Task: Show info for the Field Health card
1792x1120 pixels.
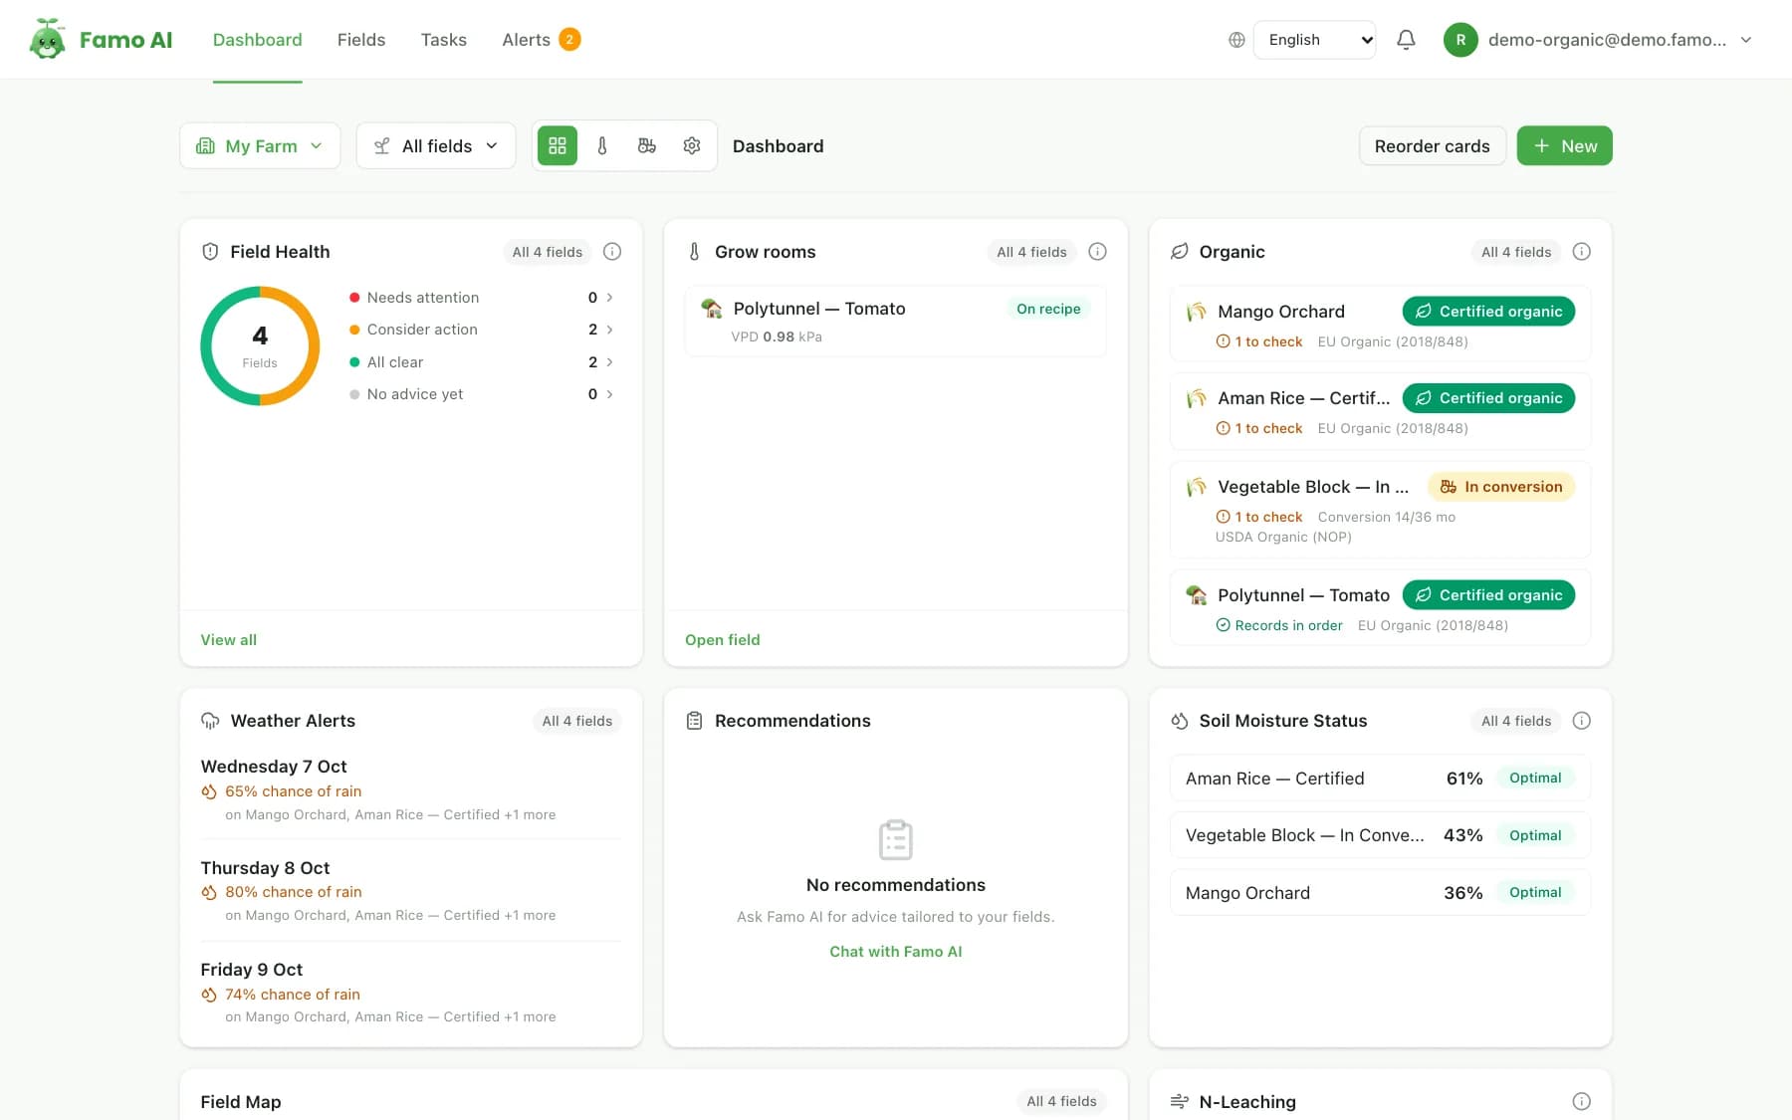Action: point(612,252)
